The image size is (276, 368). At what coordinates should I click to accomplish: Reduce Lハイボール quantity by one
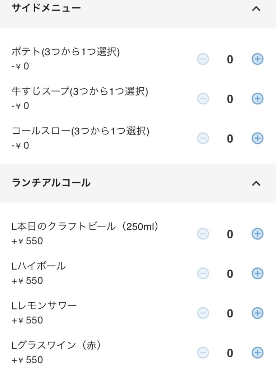[203, 274]
